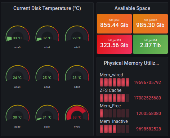
Task: Click the ada3 gauge showing 24 °C
Action: pyautogui.click(x=18, y=73)
